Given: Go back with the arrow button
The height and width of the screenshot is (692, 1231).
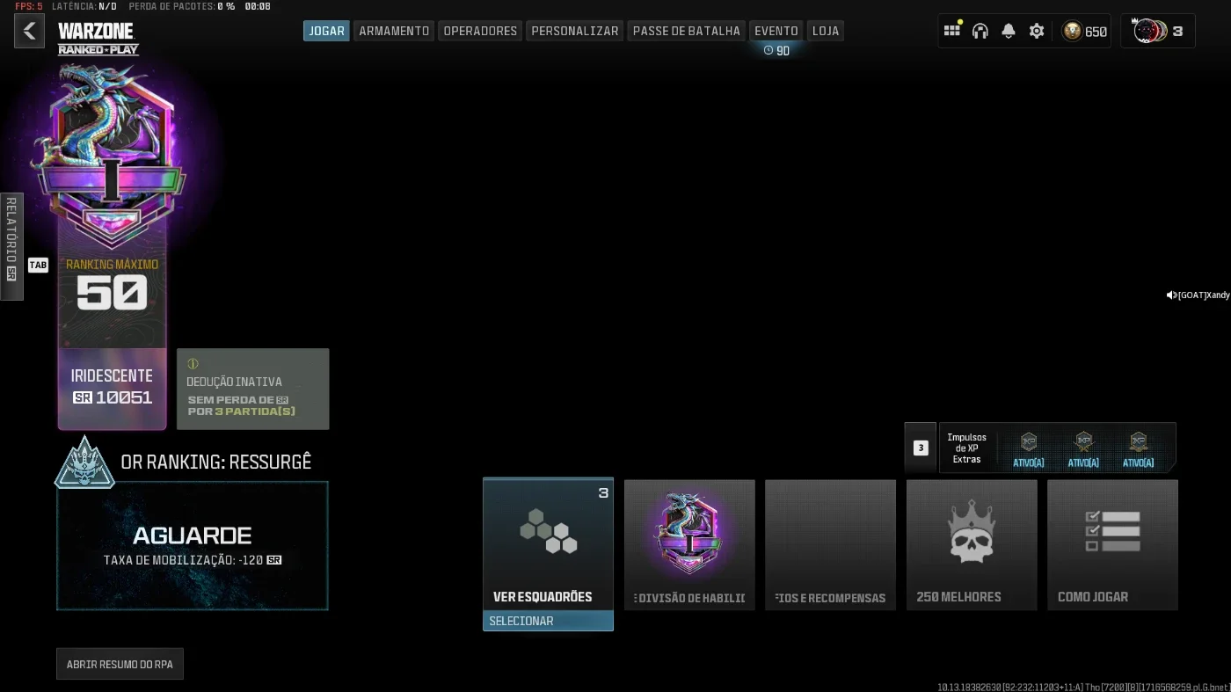Looking at the screenshot, I should click(x=29, y=31).
